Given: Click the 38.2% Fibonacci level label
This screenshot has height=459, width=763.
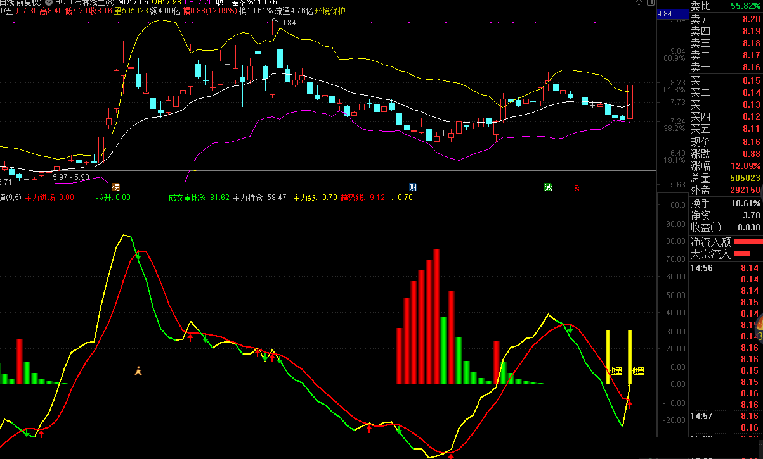Looking at the screenshot, I should pos(674,128).
